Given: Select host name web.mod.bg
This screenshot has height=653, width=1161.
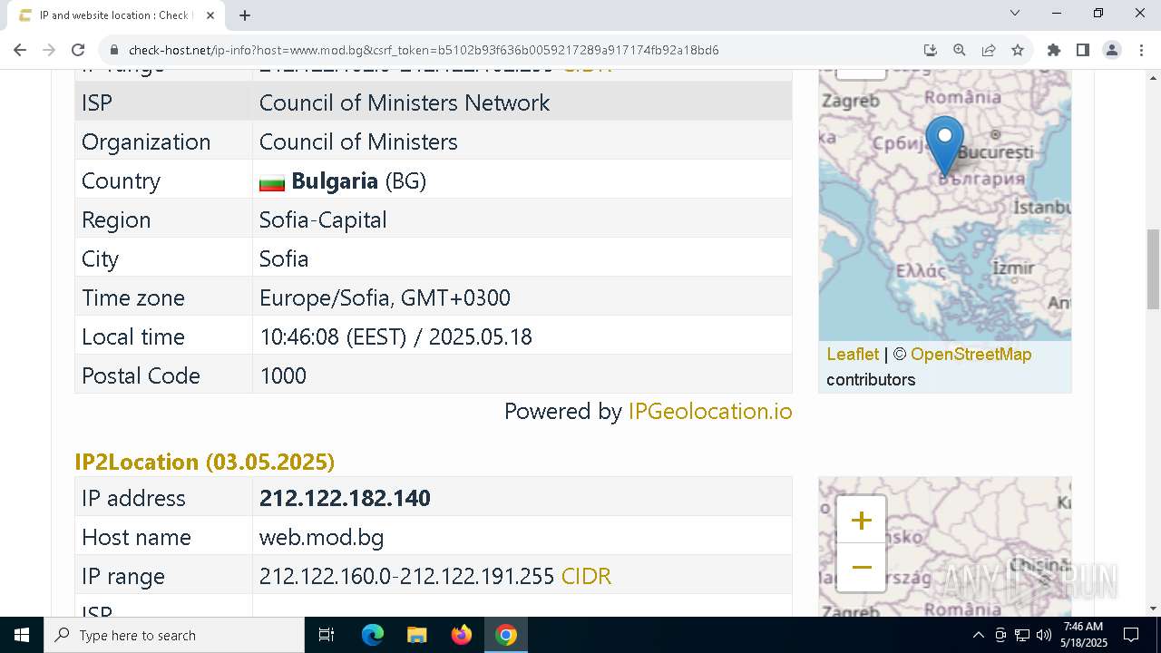Looking at the screenshot, I should 321,537.
